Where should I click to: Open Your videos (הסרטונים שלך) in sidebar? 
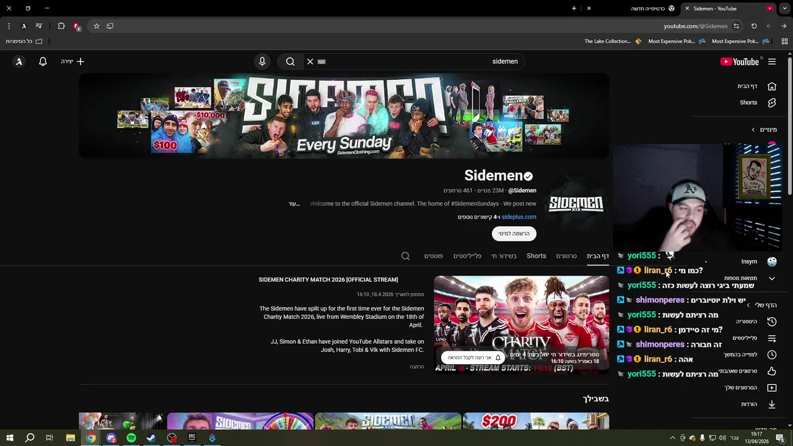[x=751, y=388]
